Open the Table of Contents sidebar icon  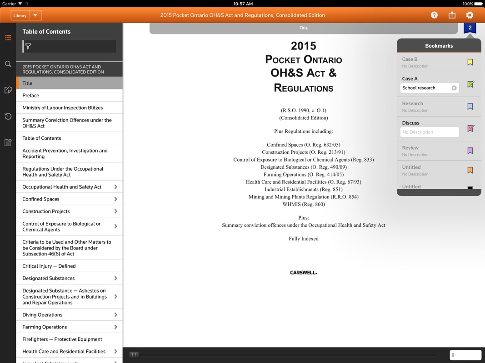[x=8, y=38]
